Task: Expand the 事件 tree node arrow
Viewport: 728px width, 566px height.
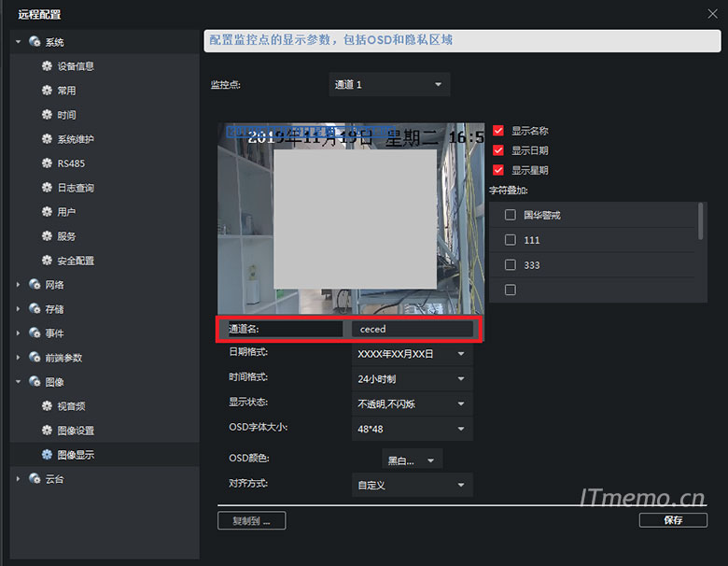Action: click(x=18, y=333)
